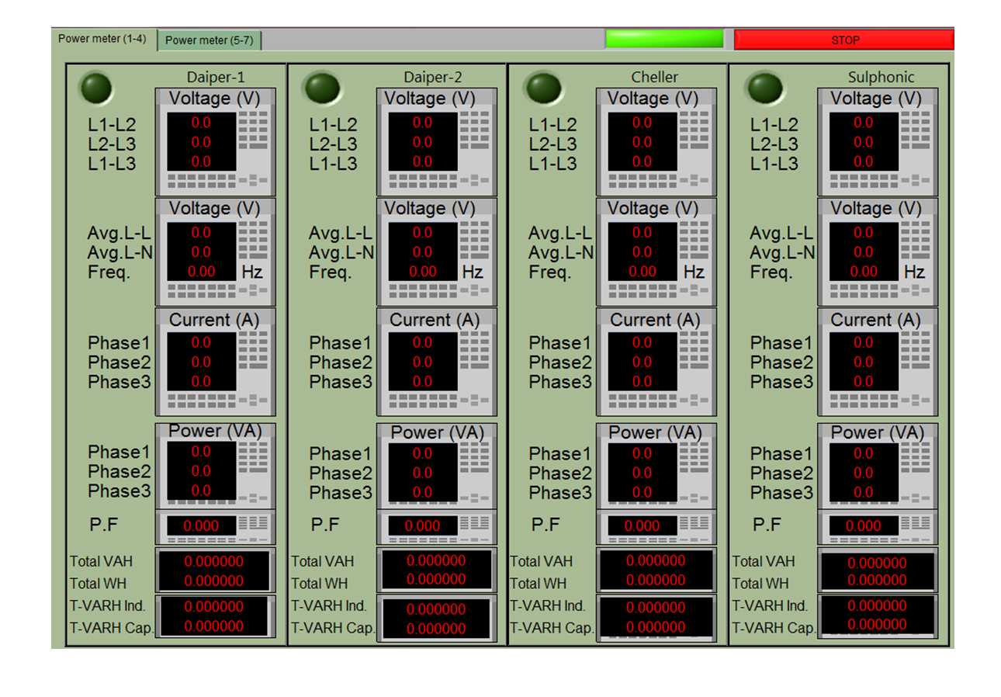The width and height of the screenshot is (1001, 697).
Task: Click the Power (VA) header in Daiper-2 panel
Action: coord(437,432)
